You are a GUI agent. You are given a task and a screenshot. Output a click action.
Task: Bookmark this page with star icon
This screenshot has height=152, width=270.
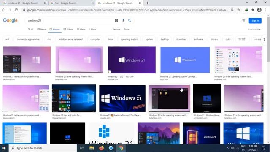click(239, 10)
